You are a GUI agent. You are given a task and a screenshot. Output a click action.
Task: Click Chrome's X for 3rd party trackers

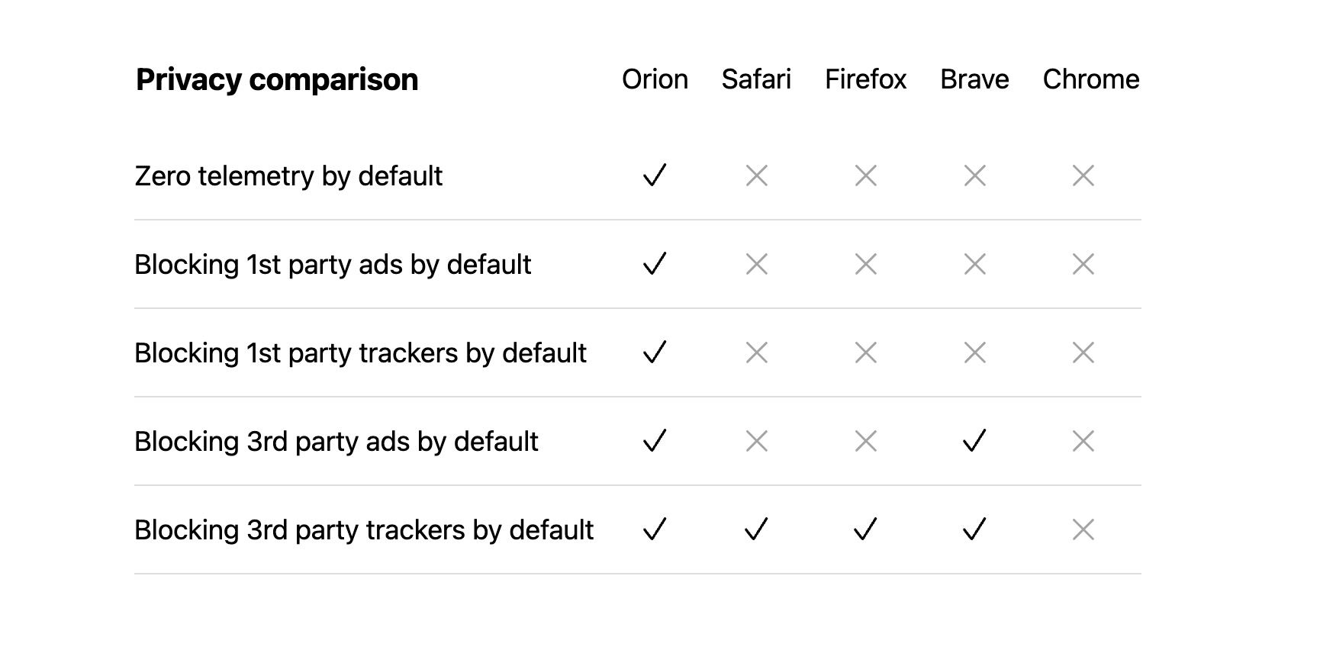[x=1083, y=529]
